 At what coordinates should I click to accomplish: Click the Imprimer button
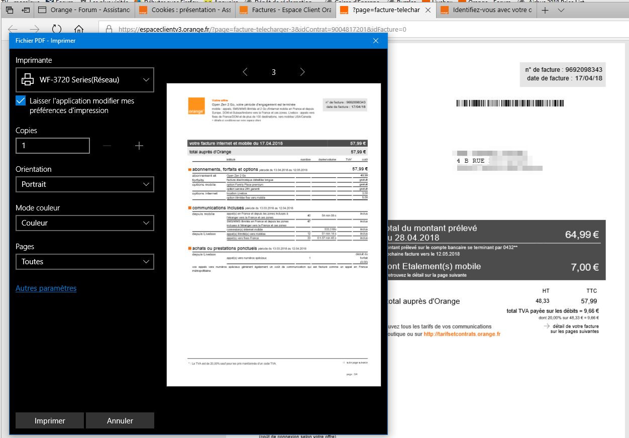point(50,421)
